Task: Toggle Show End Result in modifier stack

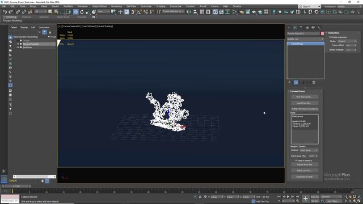Action: click(x=296, y=83)
